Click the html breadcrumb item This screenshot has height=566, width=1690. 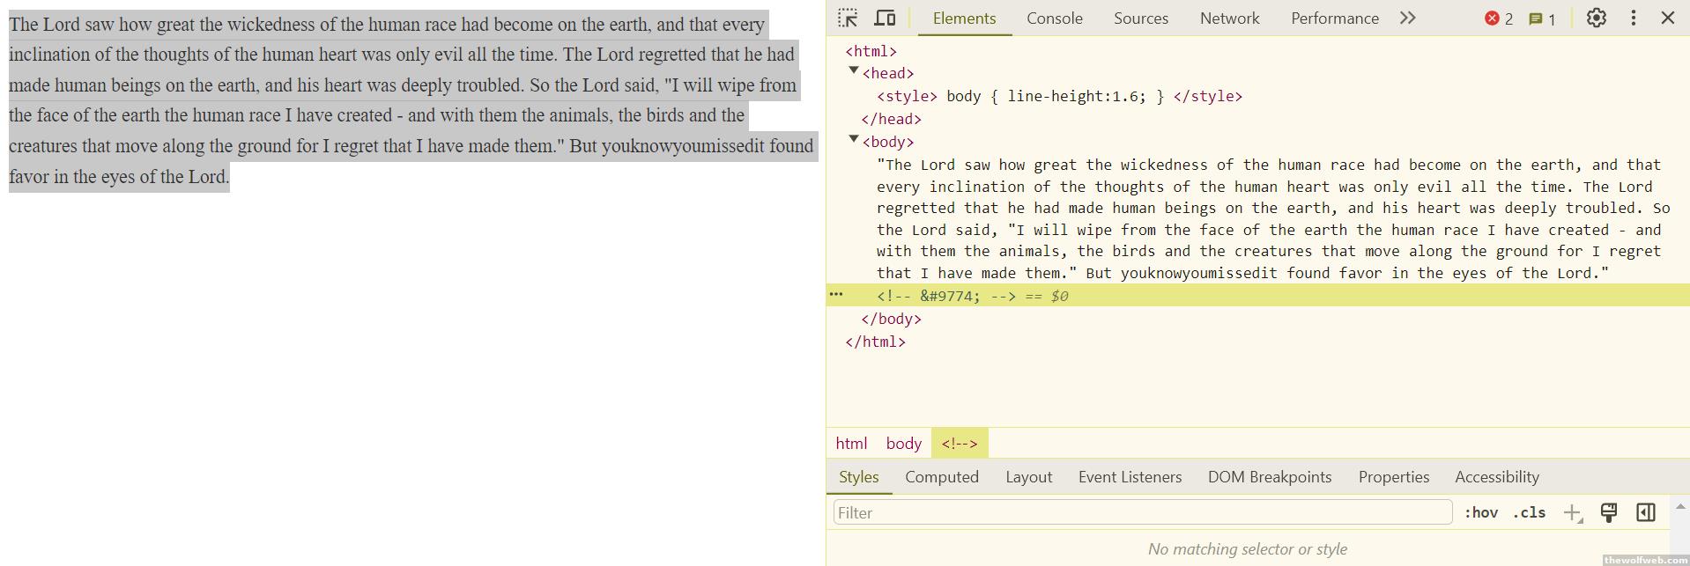click(x=851, y=444)
